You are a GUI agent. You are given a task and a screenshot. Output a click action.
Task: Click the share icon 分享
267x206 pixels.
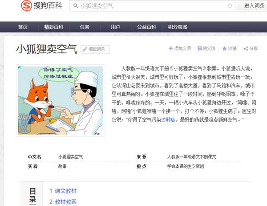246,49
